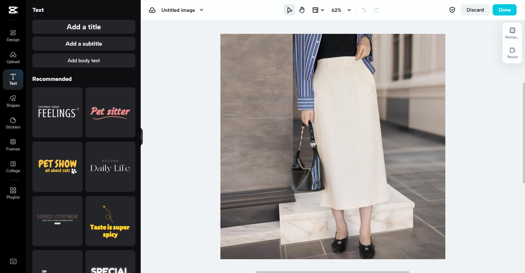Choose the Fashion Streetwear text template
Viewport: 525px width, 273px height.
(x=57, y=221)
